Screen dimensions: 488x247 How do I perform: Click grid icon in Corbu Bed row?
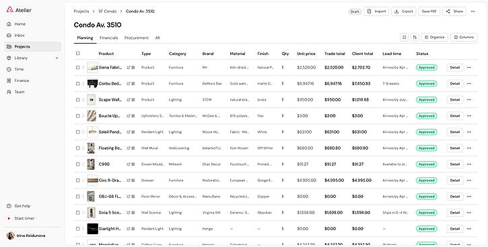133,83
